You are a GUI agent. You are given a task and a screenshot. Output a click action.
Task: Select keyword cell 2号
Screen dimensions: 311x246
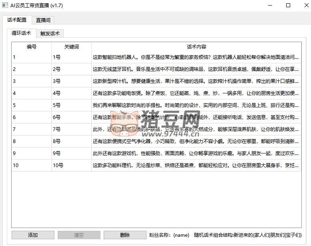click(71, 69)
